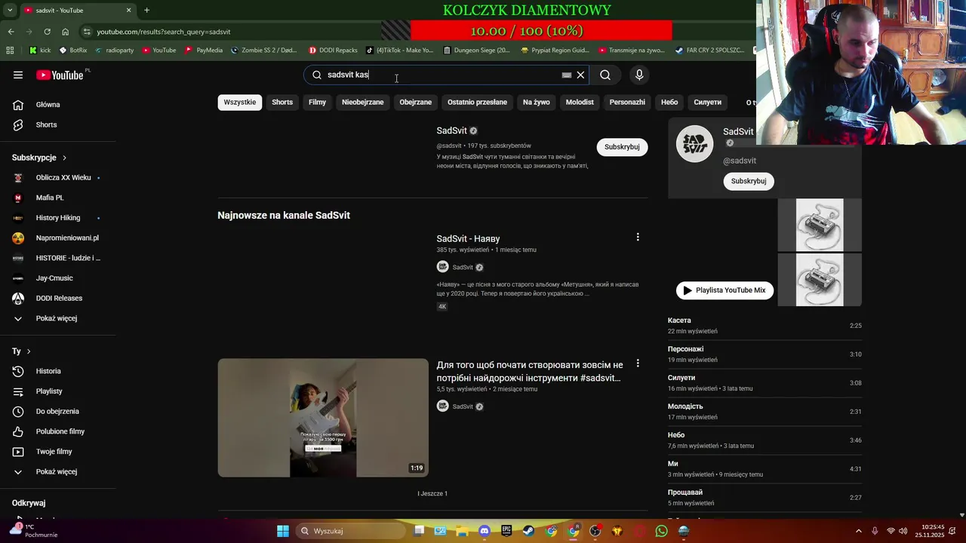Viewport: 966px width, 543px height.
Task: Open browser apps grid in bookmarks bar
Action: (x=10, y=51)
